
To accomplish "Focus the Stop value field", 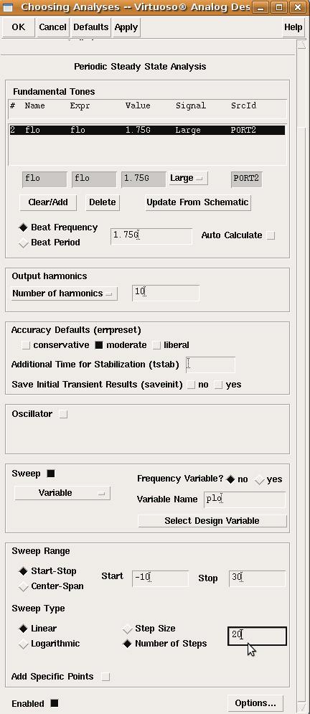I will (257, 578).
